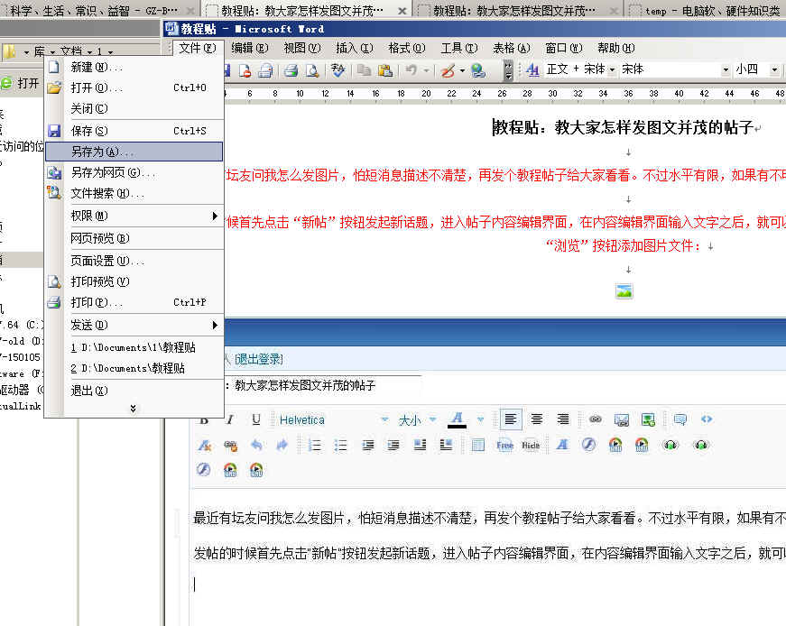Click the Hide tag icon in post editor
Screen dimensions: 786x626
point(531,445)
